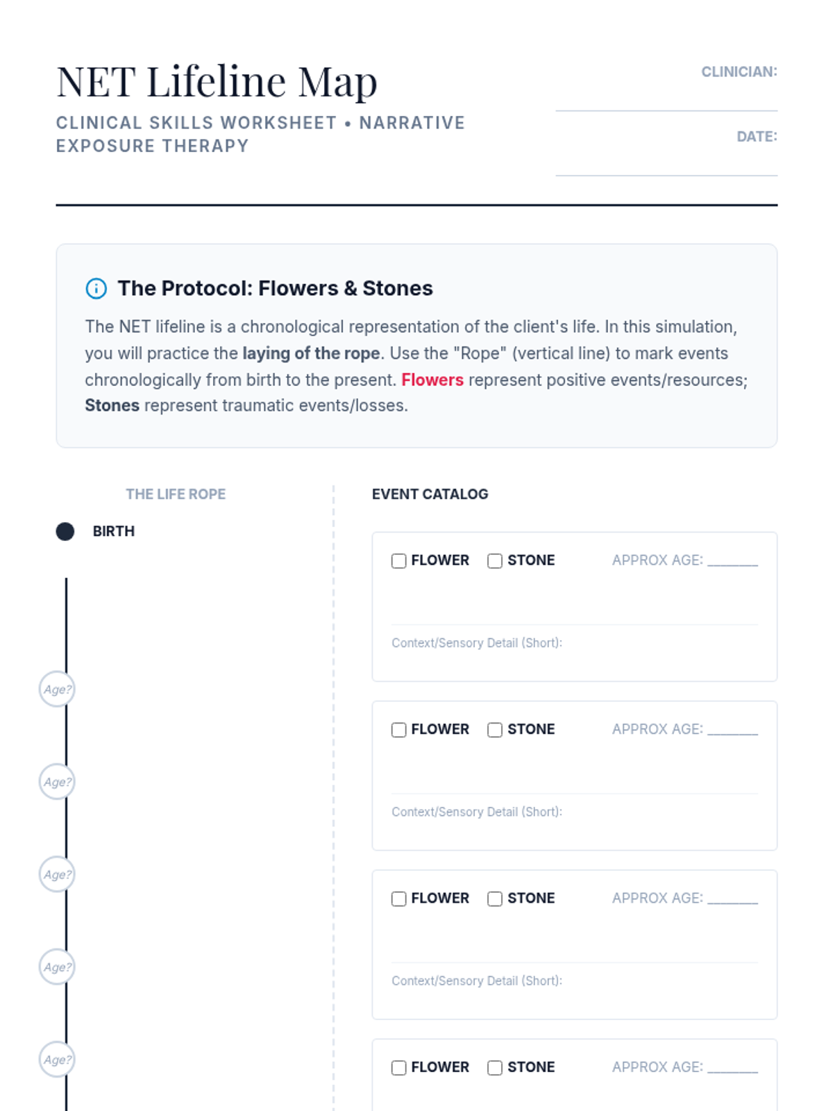Check Flower in the fourth event card
The height and width of the screenshot is (1111, 833).
[398, 1068]
